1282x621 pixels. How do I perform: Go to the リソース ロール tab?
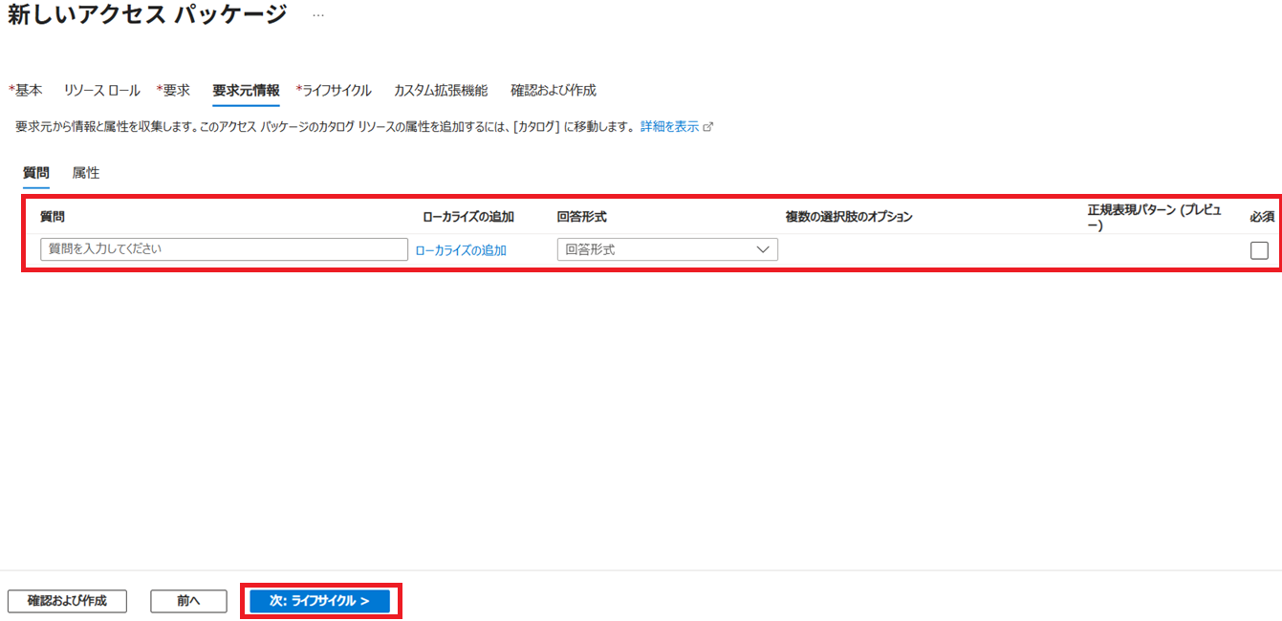[x=101, y=91]
